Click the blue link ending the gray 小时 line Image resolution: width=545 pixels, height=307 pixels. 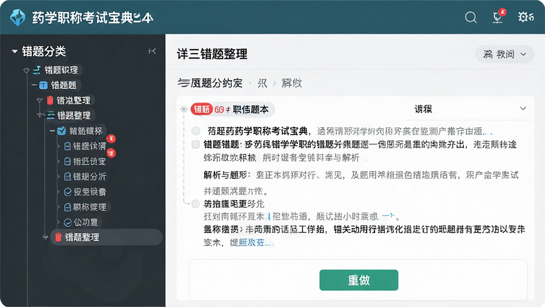click(389, 216)
